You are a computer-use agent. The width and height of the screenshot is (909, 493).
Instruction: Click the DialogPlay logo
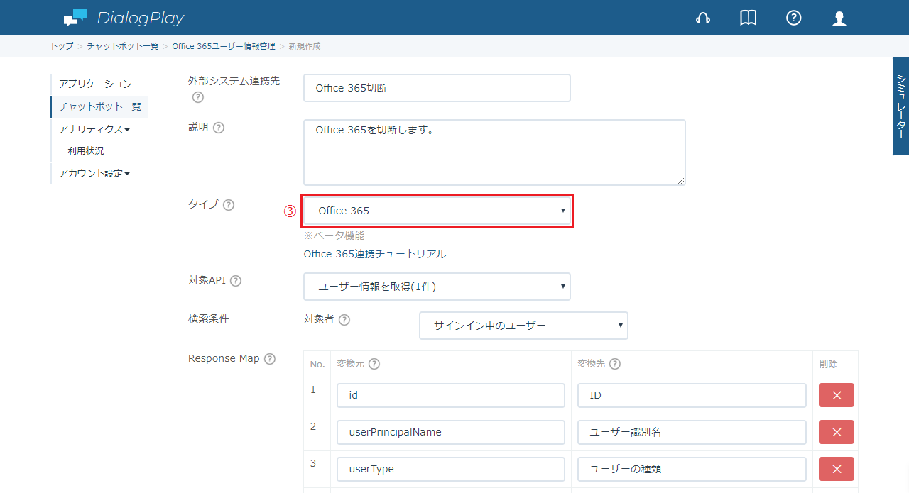click(124, 18)
